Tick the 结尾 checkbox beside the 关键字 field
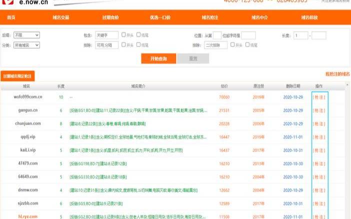351x219 pixels. 138,34
